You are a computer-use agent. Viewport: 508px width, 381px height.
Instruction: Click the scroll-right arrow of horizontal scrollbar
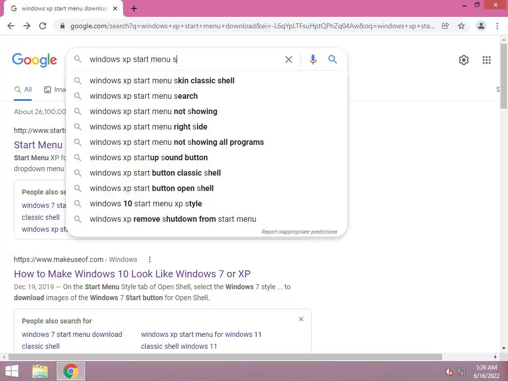click(x=496, y=357)
